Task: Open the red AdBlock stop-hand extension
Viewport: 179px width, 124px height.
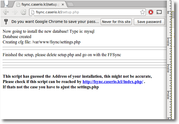Action: (x=151, y=12)
